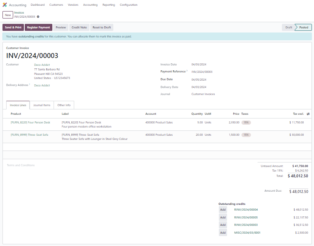Viewport: 314px width, 246px height.
Task: Open the RINV/2024/00005 credit link
Action: click(x=246, y=218)
